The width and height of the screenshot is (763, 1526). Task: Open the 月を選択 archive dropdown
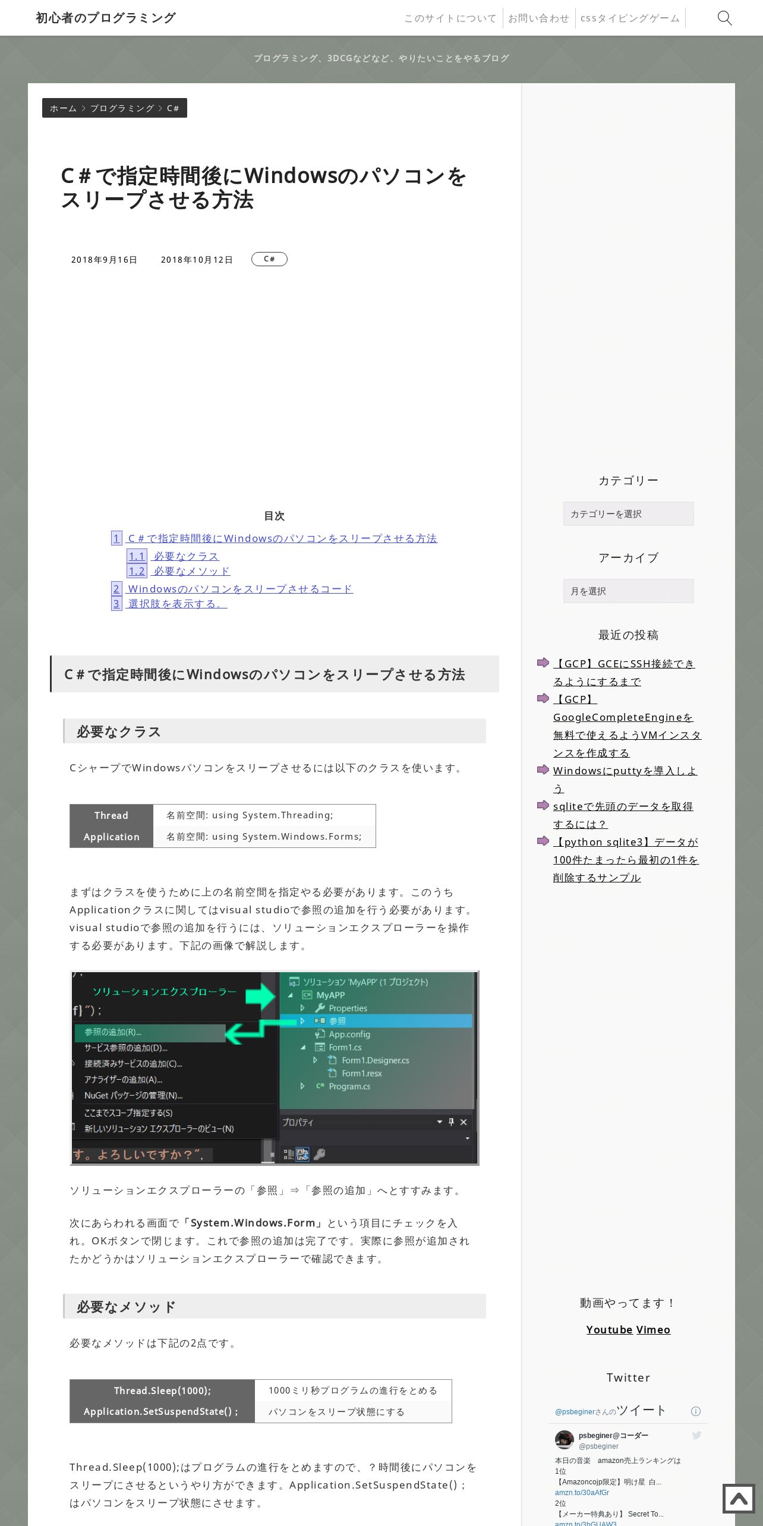(x=628, y=591)
